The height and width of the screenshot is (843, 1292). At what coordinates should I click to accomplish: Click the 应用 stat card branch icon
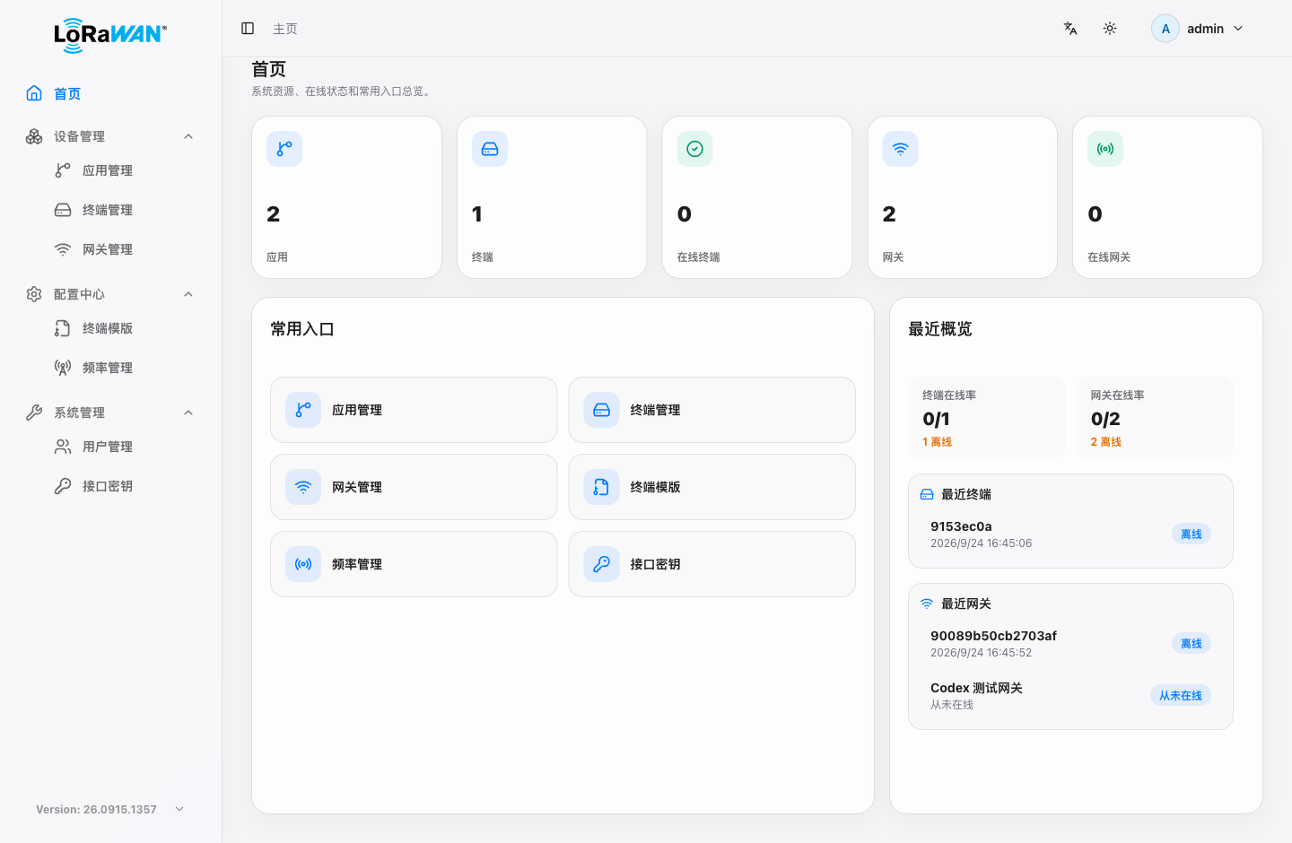pos(284,149)
